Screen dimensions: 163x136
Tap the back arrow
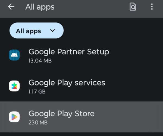click(x=11, y=7)
